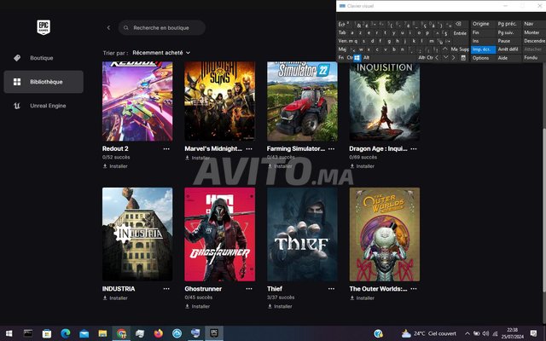Click the Firefox icon in the taskbar
Screen dimensions: 546x341
(158, 332)
